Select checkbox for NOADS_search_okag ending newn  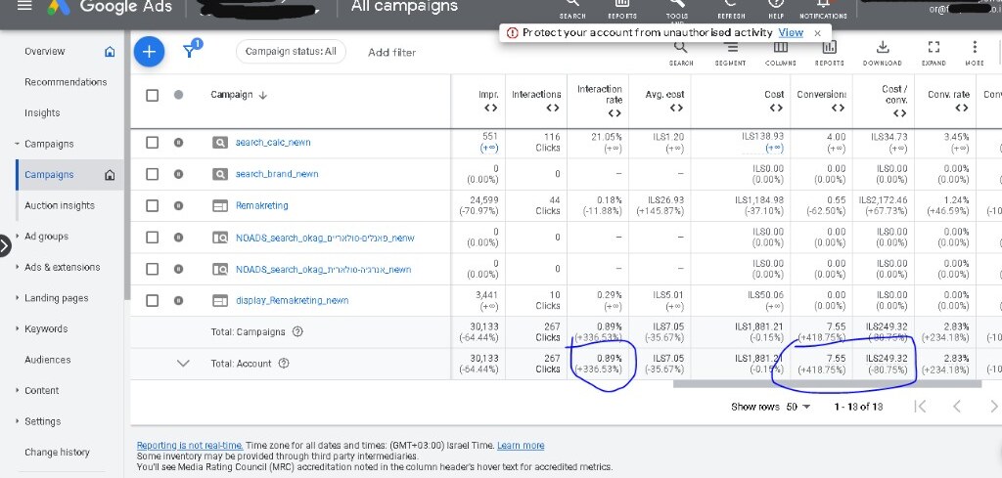coord(152,269)
